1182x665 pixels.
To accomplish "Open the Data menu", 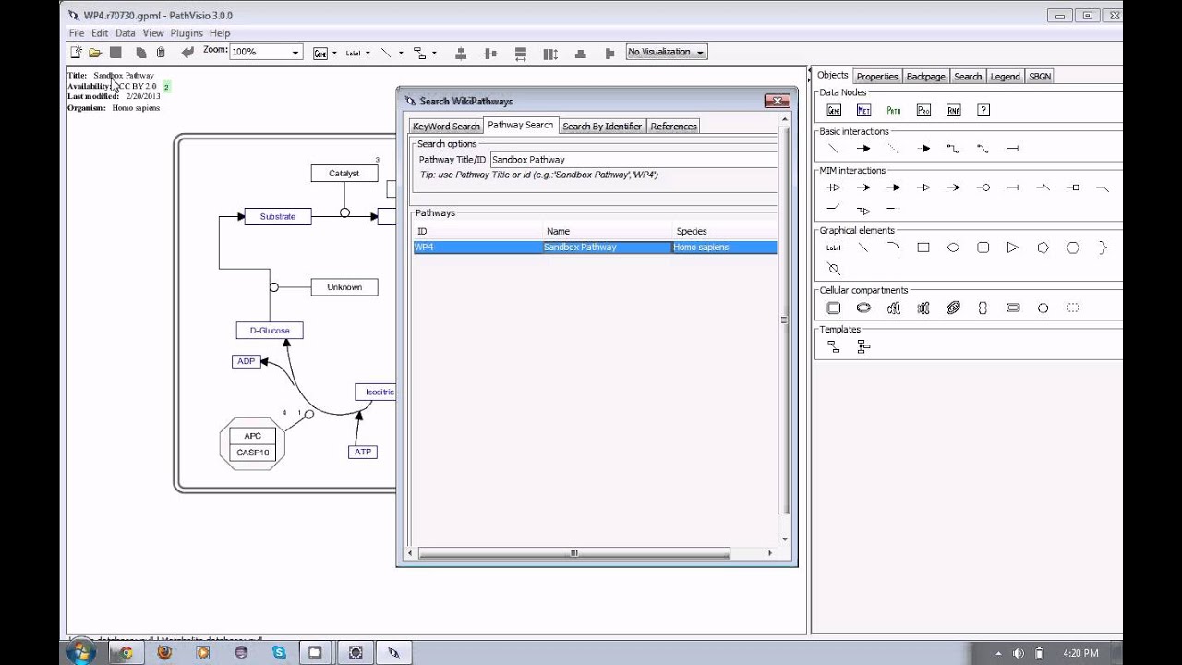I will click(x=126, y=33).
